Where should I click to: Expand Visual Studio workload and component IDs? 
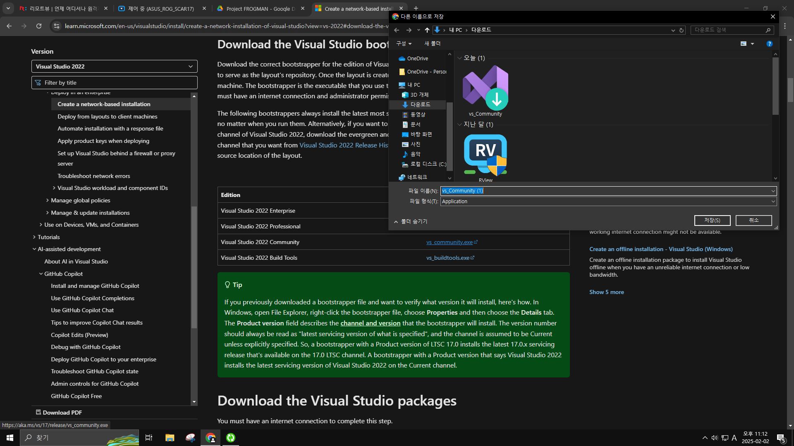click(x=54, y=188)
